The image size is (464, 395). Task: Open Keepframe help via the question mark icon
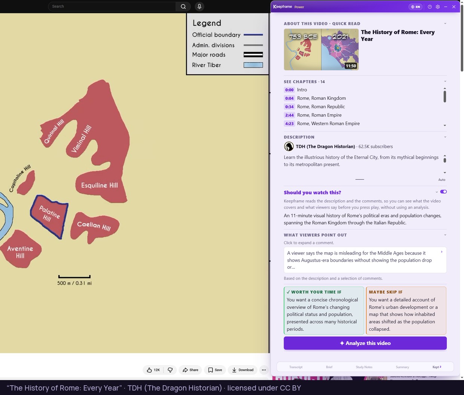click(430, 7)
